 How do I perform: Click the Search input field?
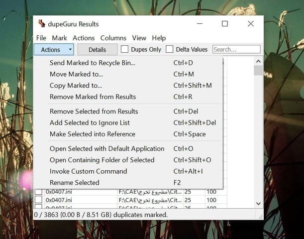(x=236, y=49)
